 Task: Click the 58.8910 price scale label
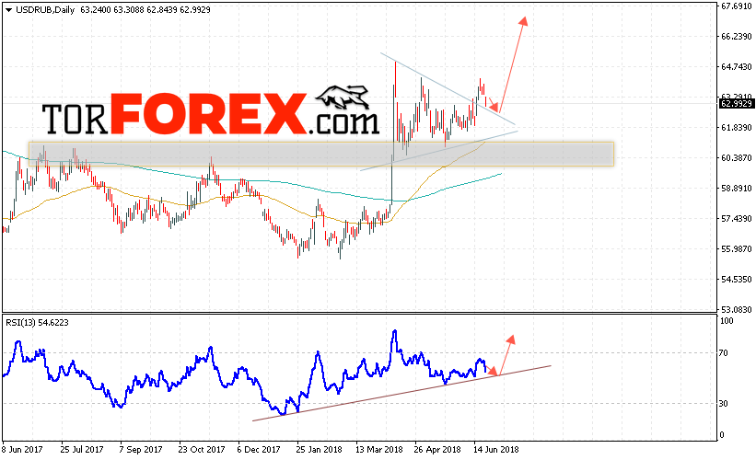(737, 189)
